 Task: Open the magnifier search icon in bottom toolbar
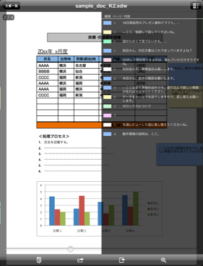163,260
